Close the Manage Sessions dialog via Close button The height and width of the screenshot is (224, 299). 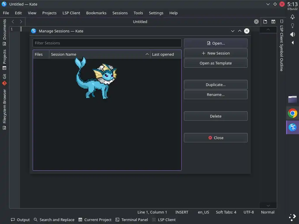216,138
